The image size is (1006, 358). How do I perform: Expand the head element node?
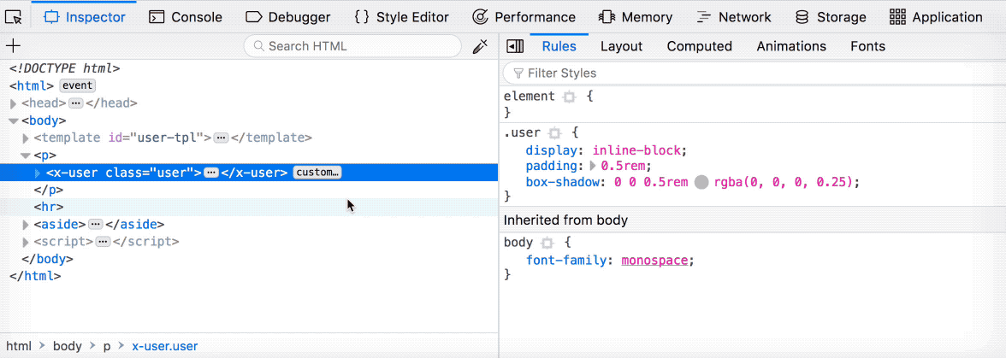point(14,103)
